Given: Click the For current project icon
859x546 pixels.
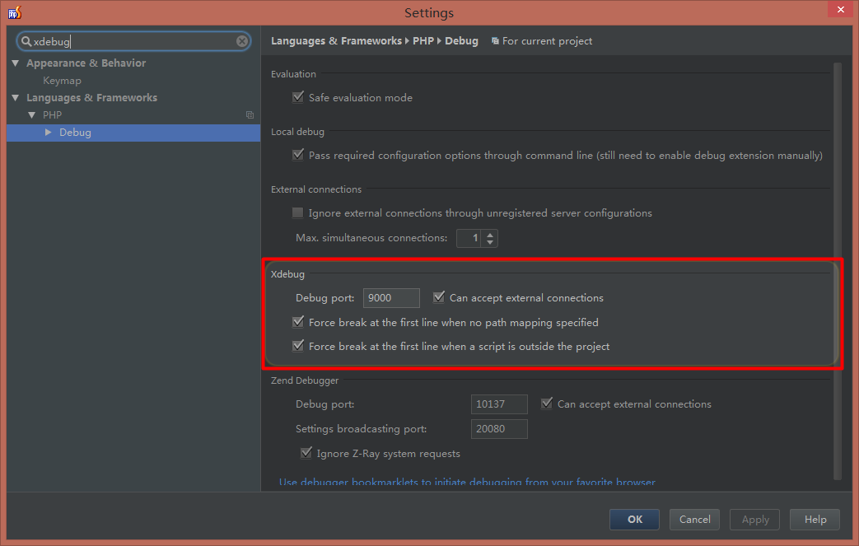Looking at the screenshot, I should (x=495, y=41).
